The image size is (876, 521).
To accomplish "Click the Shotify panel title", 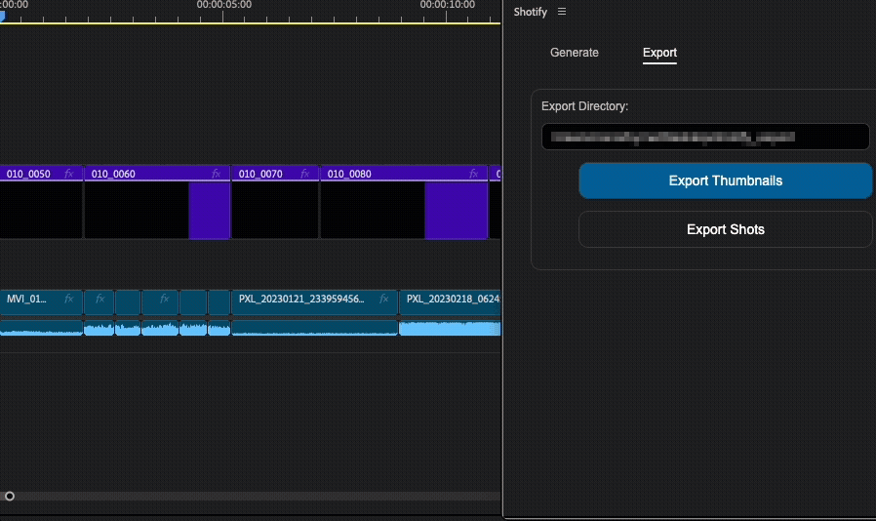I will [530, 12].
